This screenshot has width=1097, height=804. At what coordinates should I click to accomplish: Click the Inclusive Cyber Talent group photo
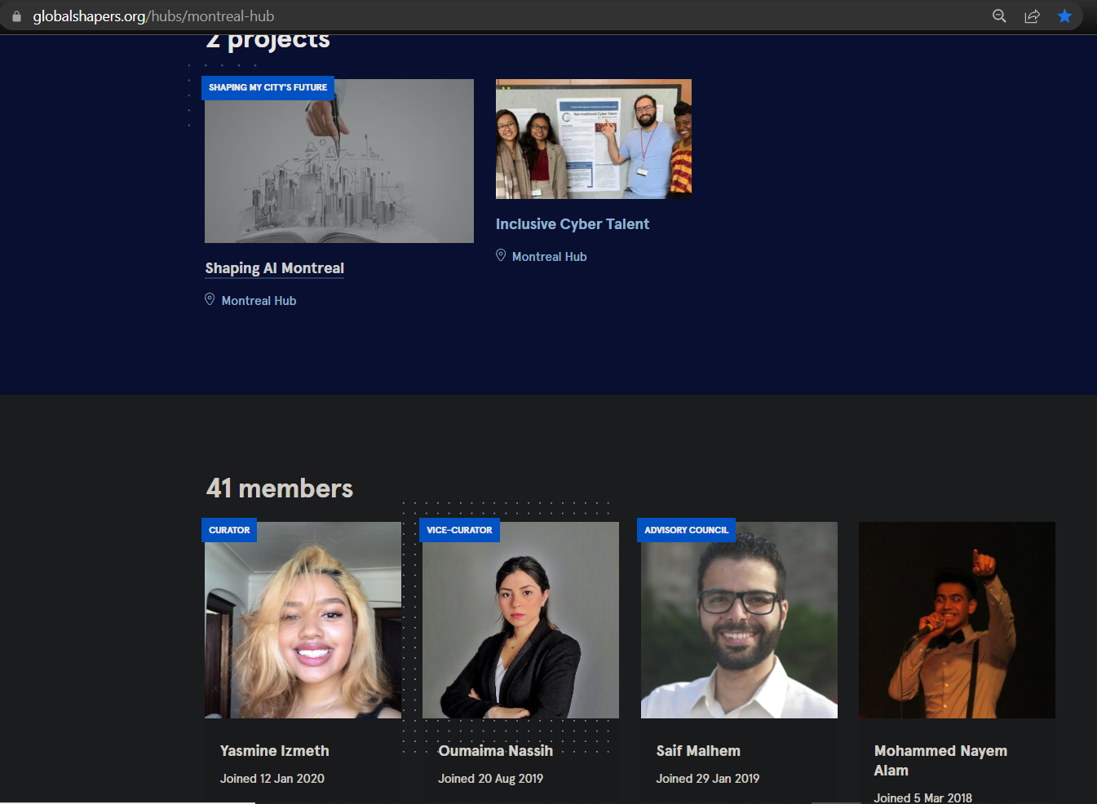click(594, 139)
